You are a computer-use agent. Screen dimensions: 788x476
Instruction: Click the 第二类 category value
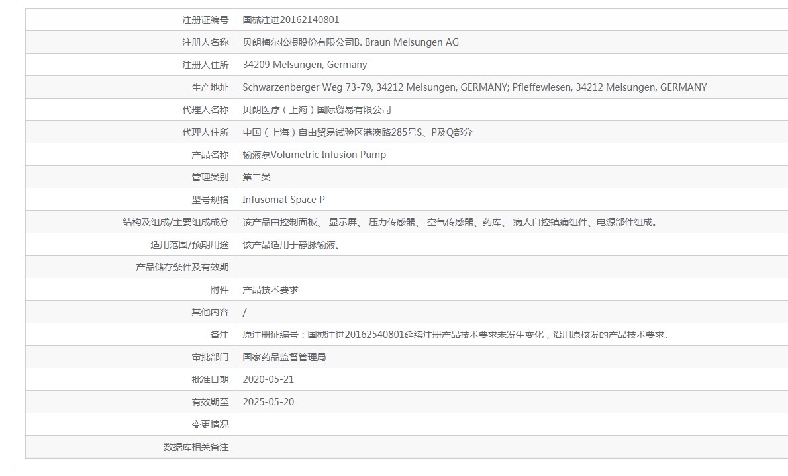click(x=256, y=177)
